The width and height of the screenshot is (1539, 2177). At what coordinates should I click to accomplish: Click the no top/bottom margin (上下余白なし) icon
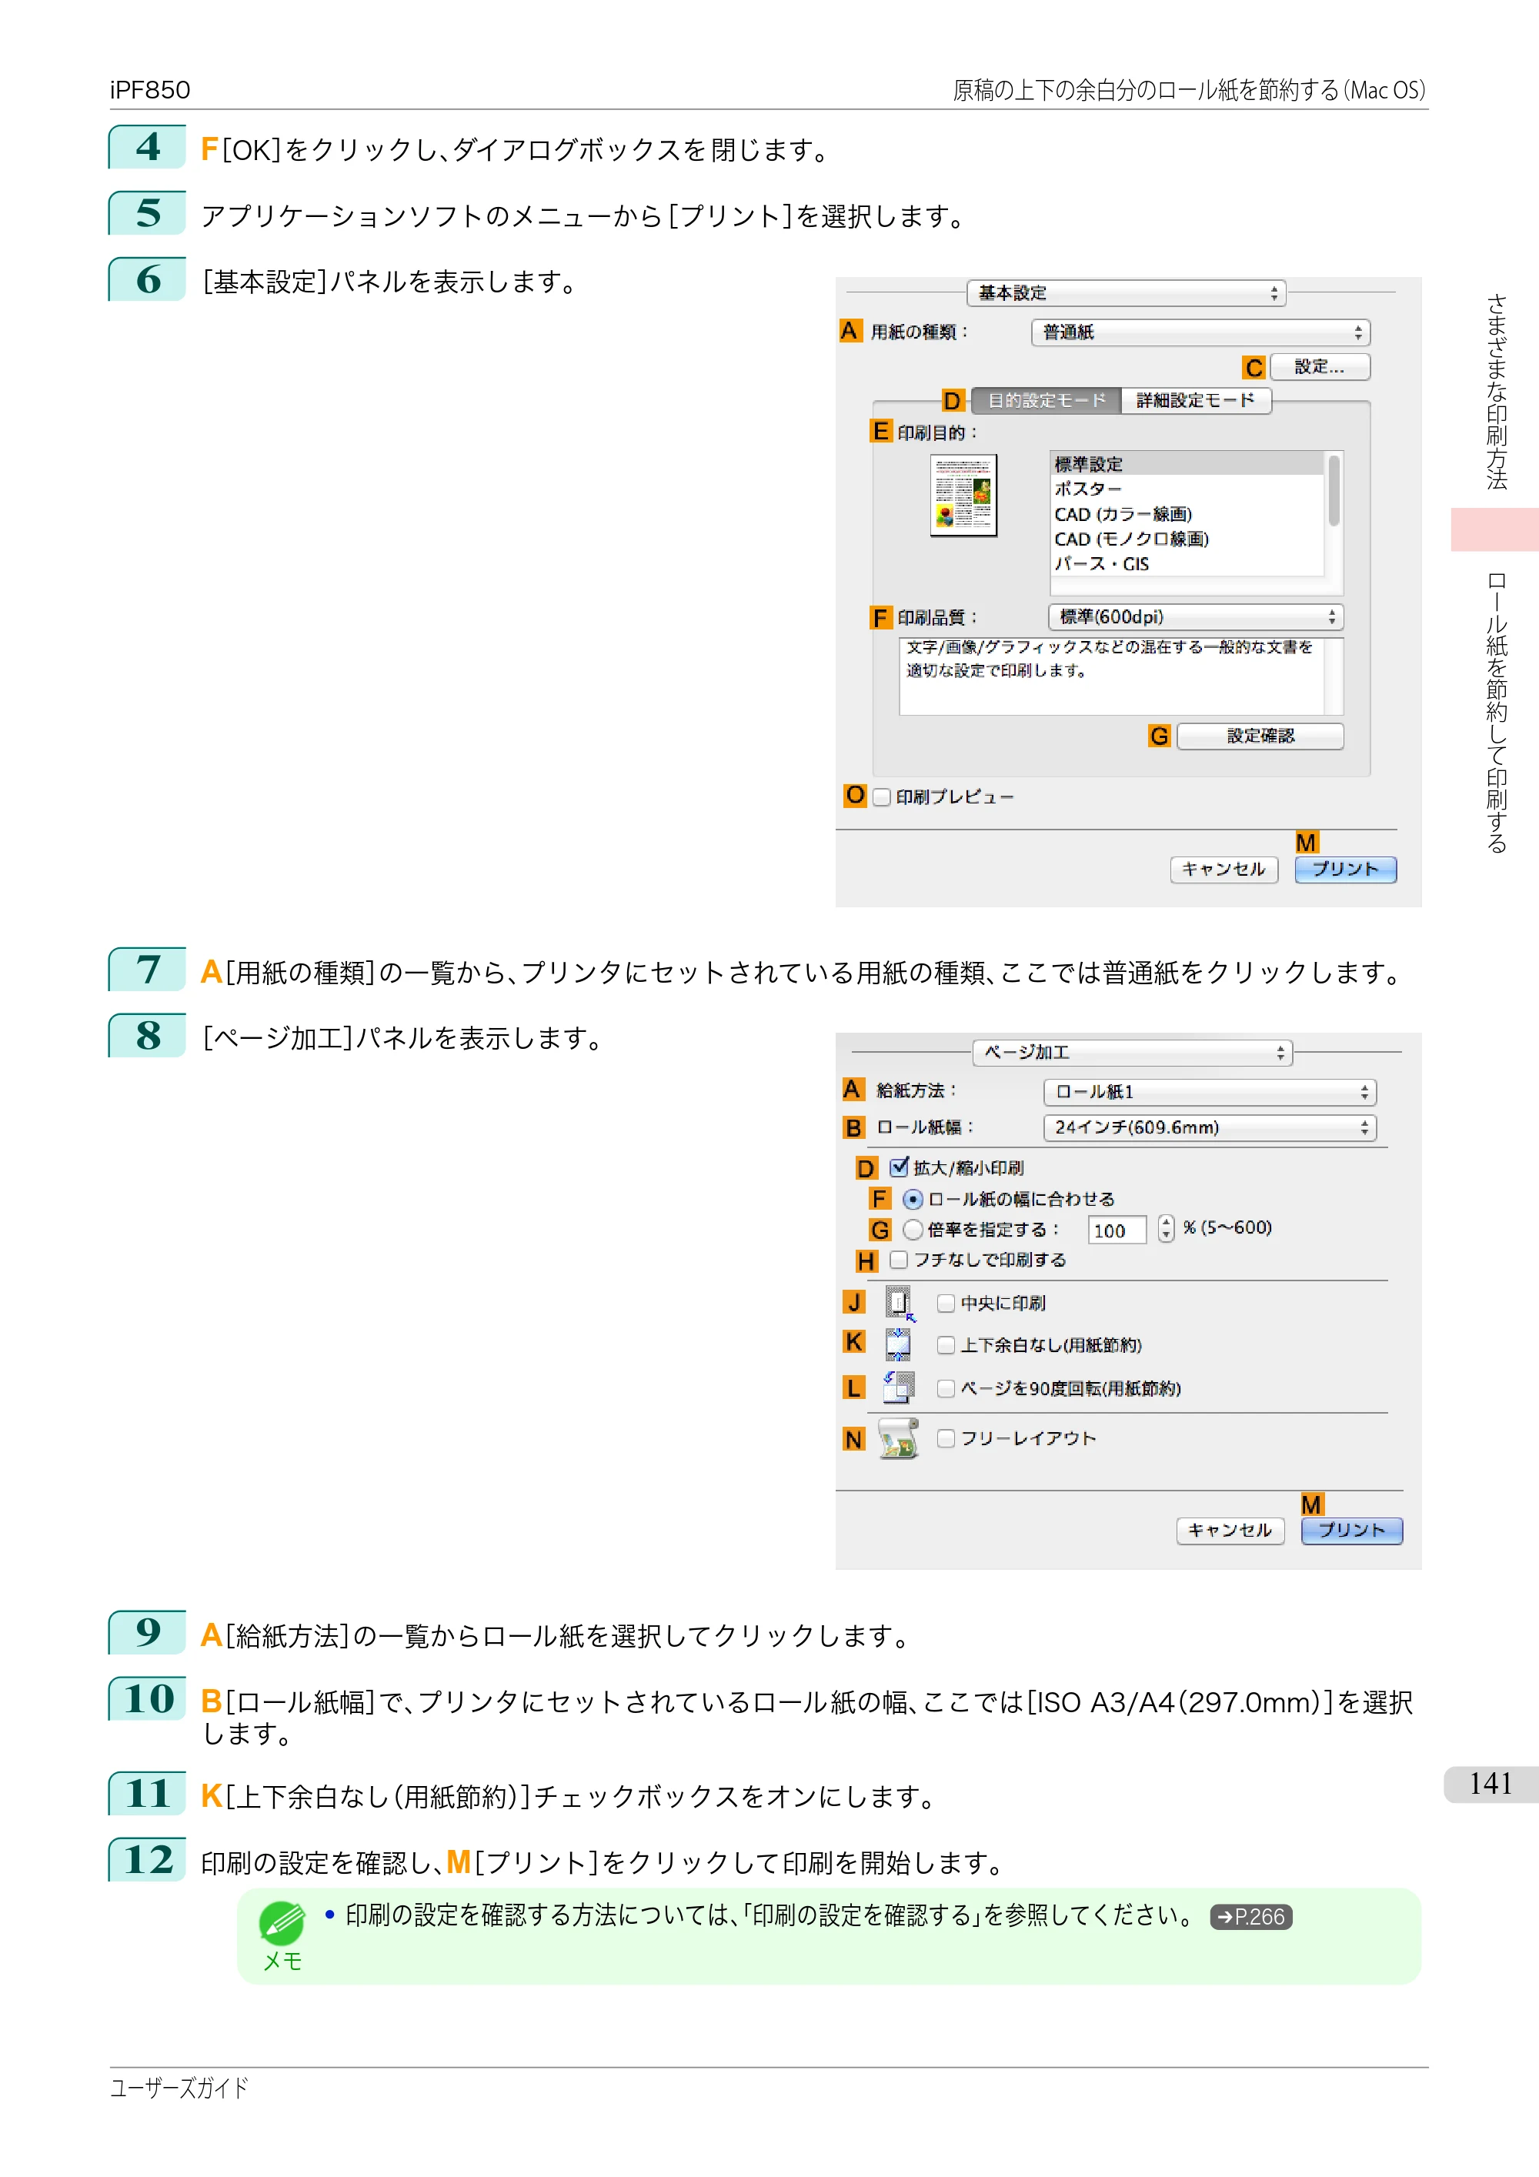(x=897, y=1344)
